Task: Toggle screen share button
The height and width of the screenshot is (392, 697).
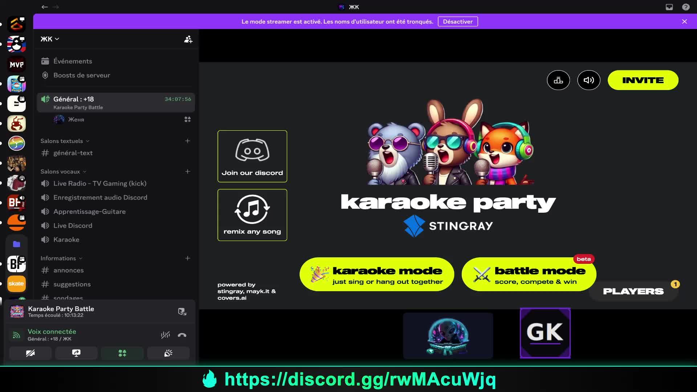Action: coord(76,353)
